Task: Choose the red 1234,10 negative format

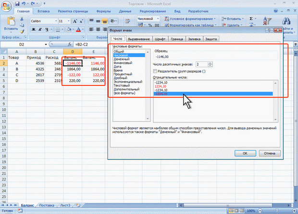Action: coord(161,86)
